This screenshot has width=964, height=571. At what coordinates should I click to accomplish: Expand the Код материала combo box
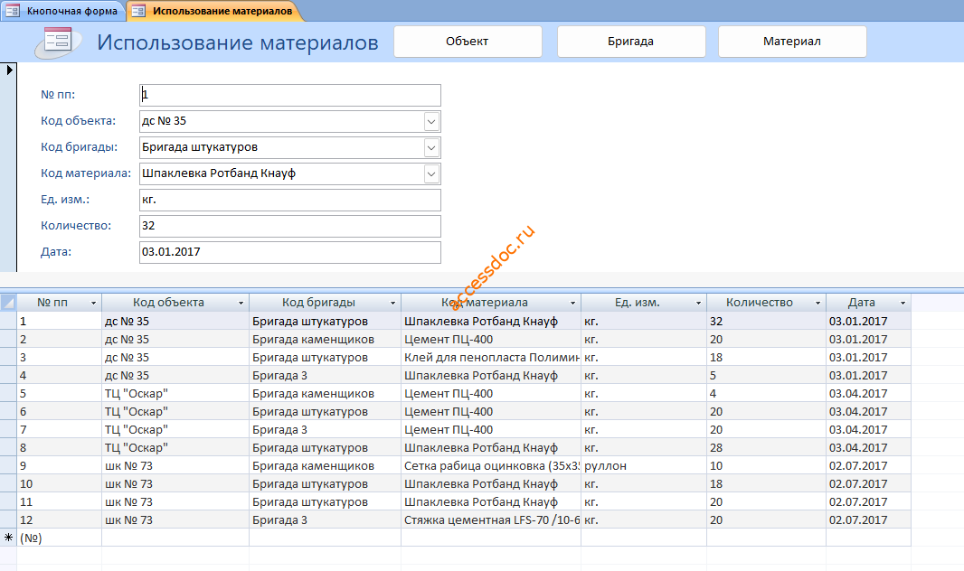(431, 174)
